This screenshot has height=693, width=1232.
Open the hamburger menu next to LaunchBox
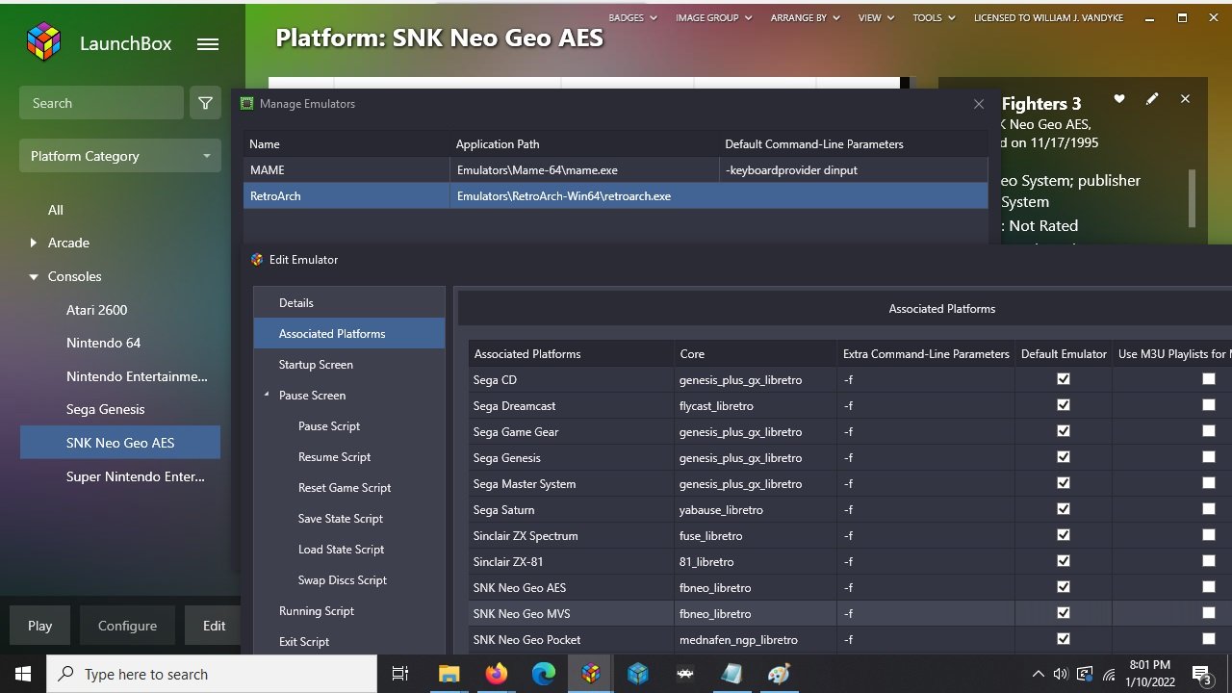pos(208,43)
